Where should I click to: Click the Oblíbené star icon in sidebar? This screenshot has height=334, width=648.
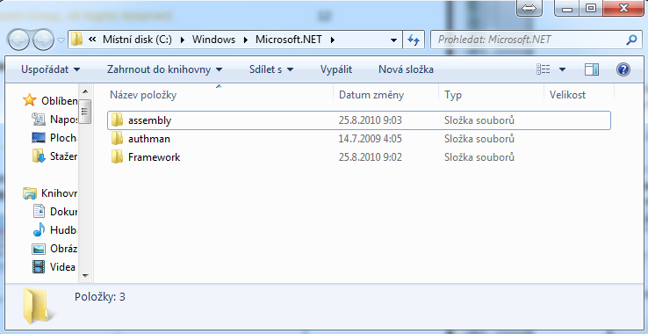pyautogui.click(x=29, y=100)
